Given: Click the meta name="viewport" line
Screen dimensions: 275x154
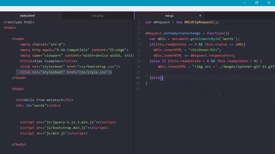Looking at the screenshot, I should point(77,56).
